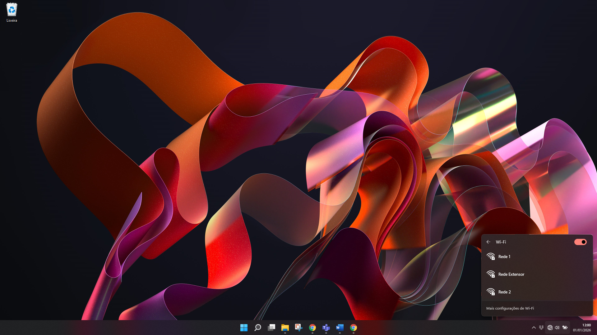Turn off the Wi-Fi toggle switch

[x=580, y=242]
